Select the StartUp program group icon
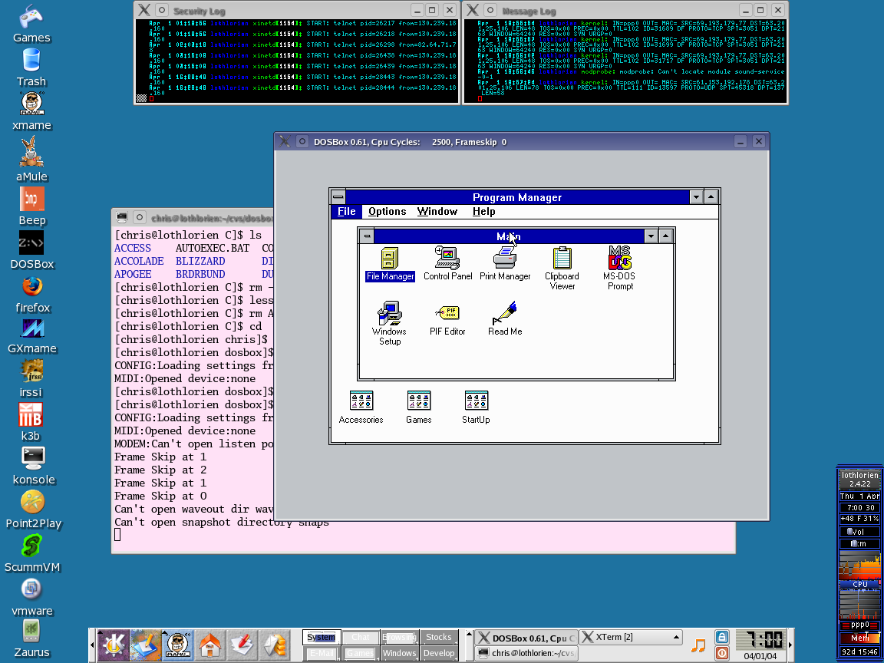The width and height of the screenshot is (884, 663). 477,407
